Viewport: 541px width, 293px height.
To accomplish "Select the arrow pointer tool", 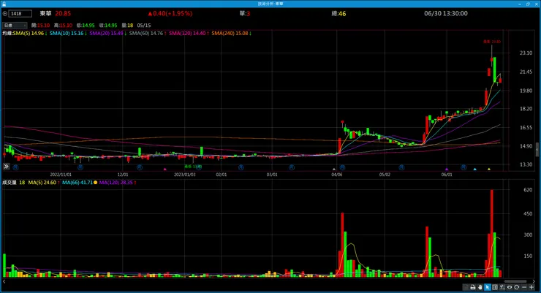I will coord(487,287).
